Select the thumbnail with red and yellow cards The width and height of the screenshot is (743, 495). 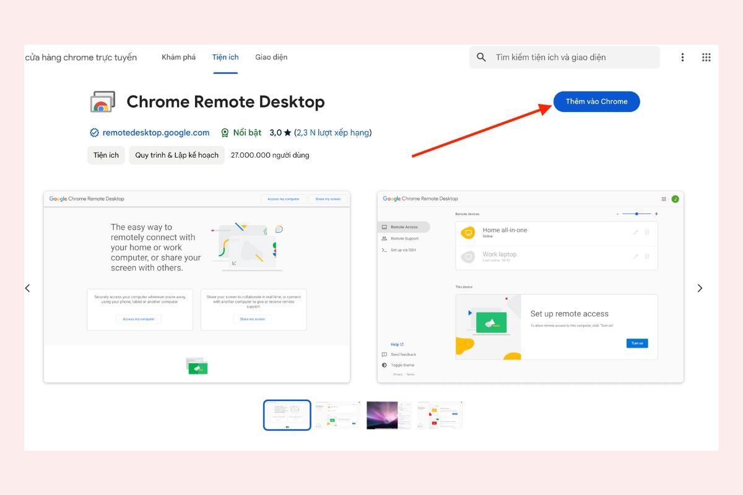click(440, 415)
